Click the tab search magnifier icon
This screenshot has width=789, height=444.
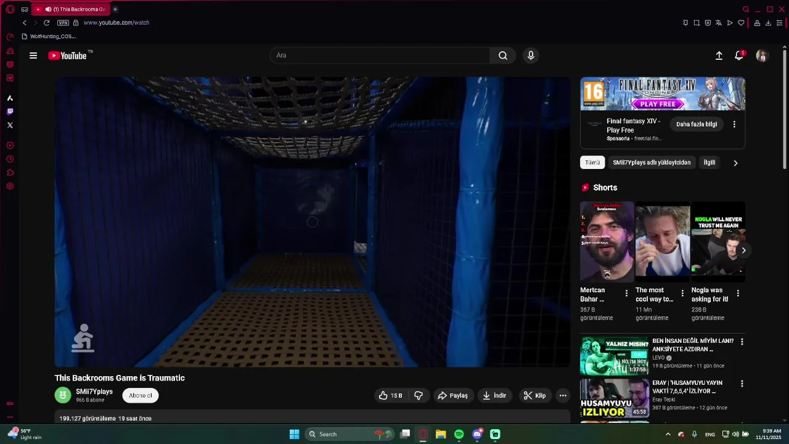[x=746, y=9]
